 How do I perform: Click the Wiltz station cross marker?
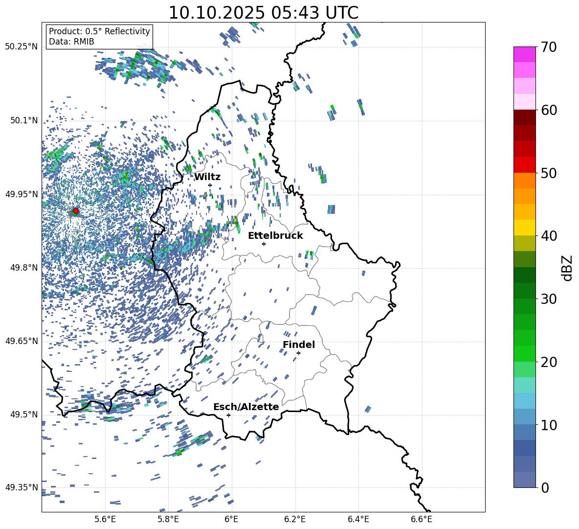(210, 185)
